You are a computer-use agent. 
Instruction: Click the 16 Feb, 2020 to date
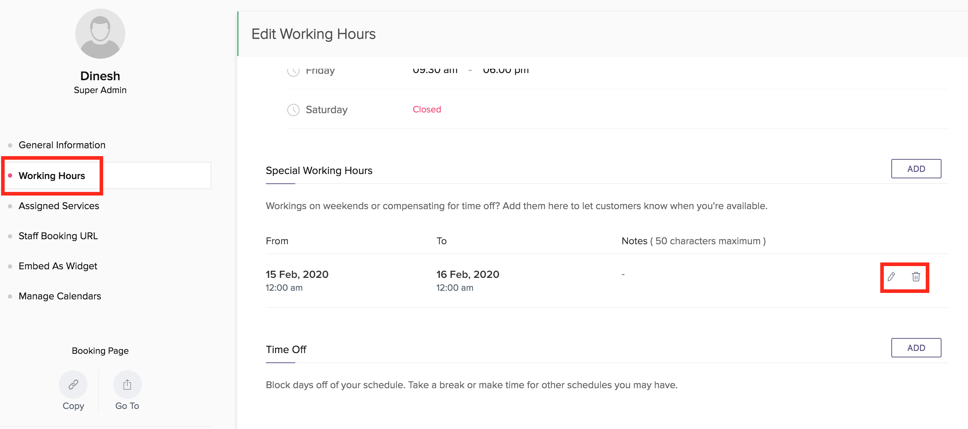[x=468, y=274]
